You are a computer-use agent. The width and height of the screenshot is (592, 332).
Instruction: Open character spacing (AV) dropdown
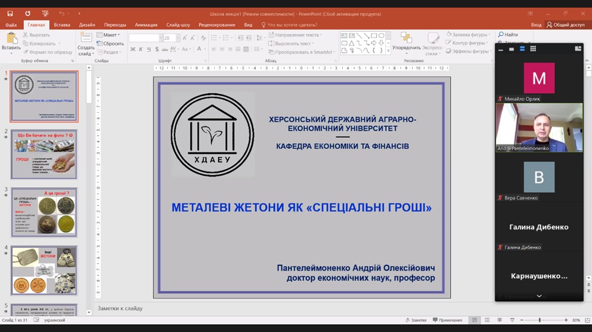[x=174, y=50]
